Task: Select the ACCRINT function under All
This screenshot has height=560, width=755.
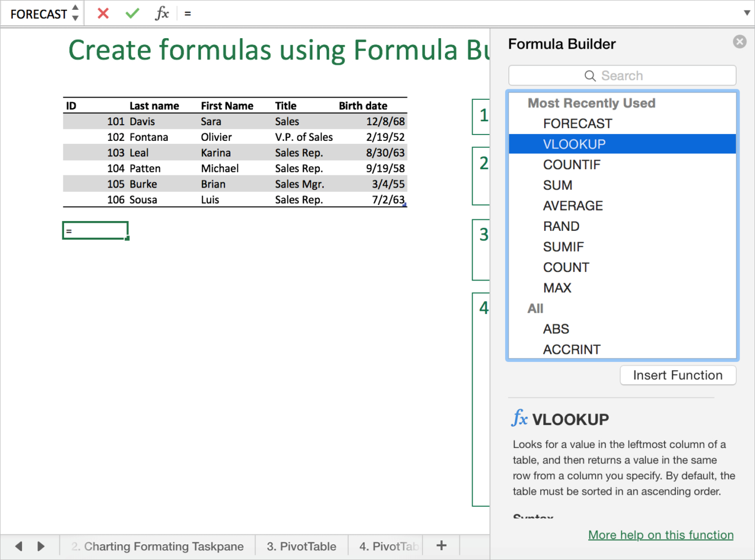Action: (x=572, y=349)
